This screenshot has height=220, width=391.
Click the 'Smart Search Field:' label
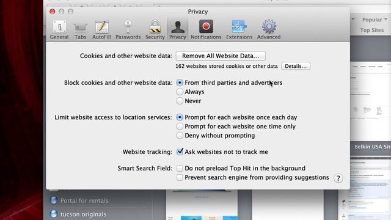pos(145,169)
